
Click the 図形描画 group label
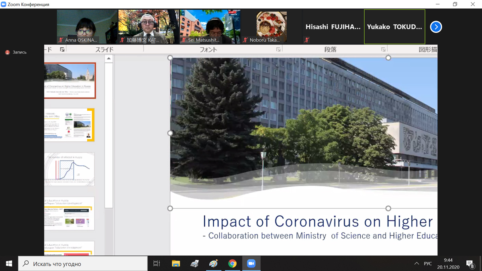click(428, 50)
